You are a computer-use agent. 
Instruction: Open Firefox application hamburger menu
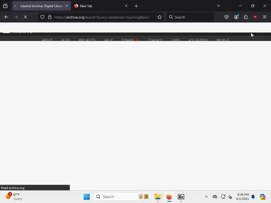point(265,17)
